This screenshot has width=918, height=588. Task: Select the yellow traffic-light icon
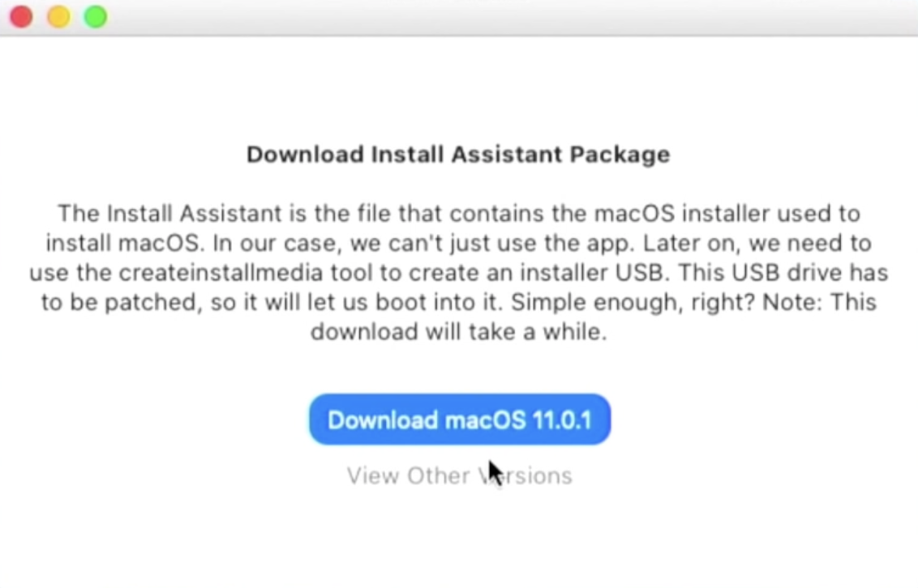pyautogui.click(x=58, y=17)
